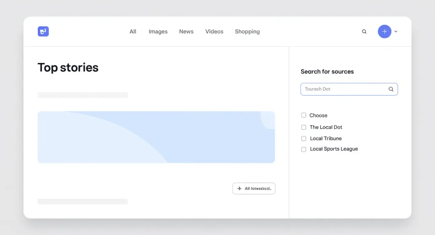This screenshot has height=235, width=435.
Task: Focus the Search for sources input field
Action: [x=349, y=89]
